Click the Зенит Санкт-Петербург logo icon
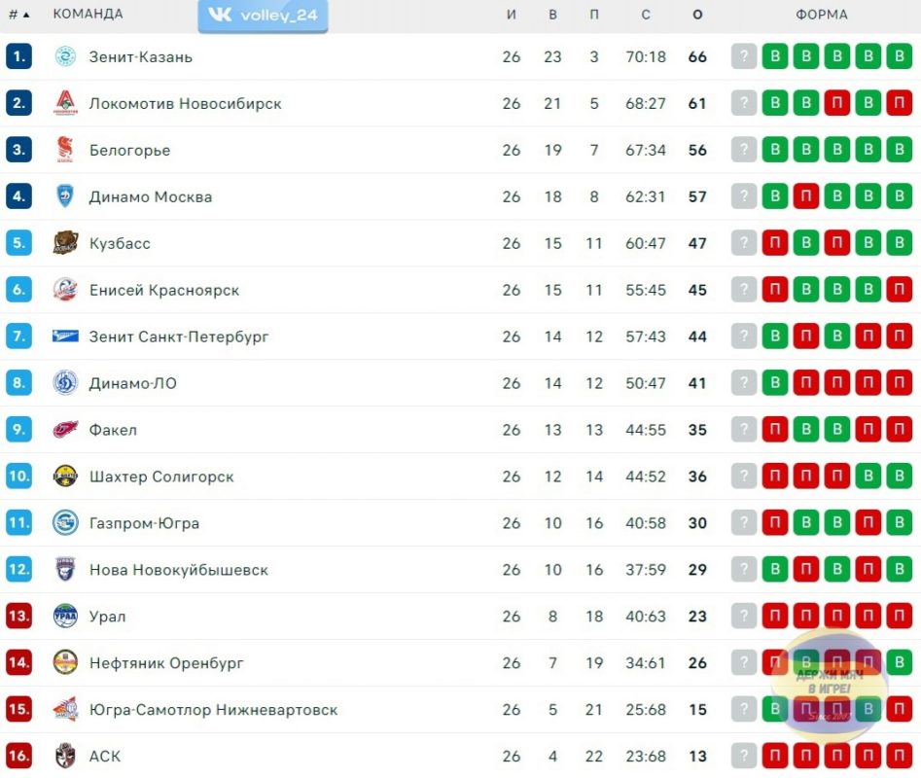This screenshot has height=778, width=921. (65, 336)
